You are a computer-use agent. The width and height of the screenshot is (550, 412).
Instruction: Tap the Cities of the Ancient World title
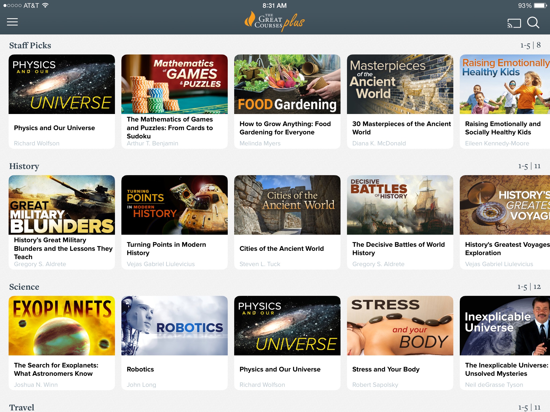(281, 249)
